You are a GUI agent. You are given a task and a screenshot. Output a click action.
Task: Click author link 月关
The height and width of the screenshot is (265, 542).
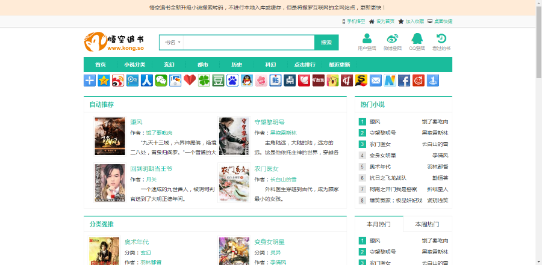point(151,180)
